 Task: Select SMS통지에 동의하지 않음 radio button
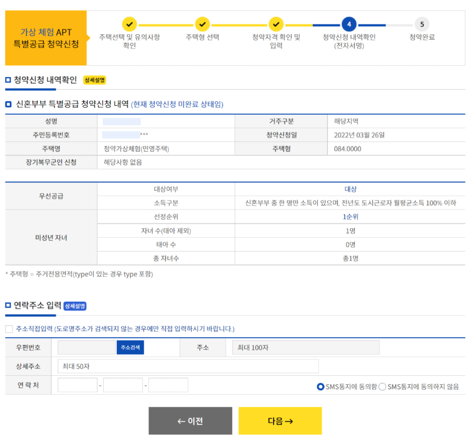[x=382, y=387]
